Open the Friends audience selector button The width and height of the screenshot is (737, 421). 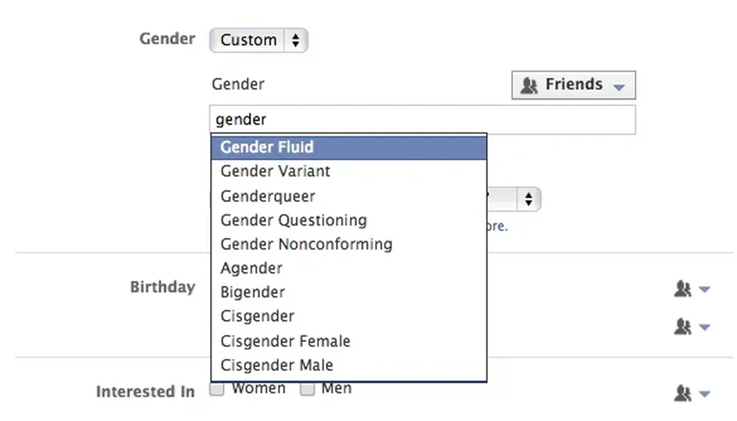coord(573,85)
